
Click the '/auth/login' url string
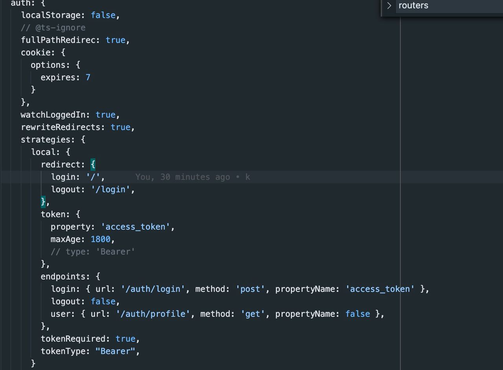point(153,289)
